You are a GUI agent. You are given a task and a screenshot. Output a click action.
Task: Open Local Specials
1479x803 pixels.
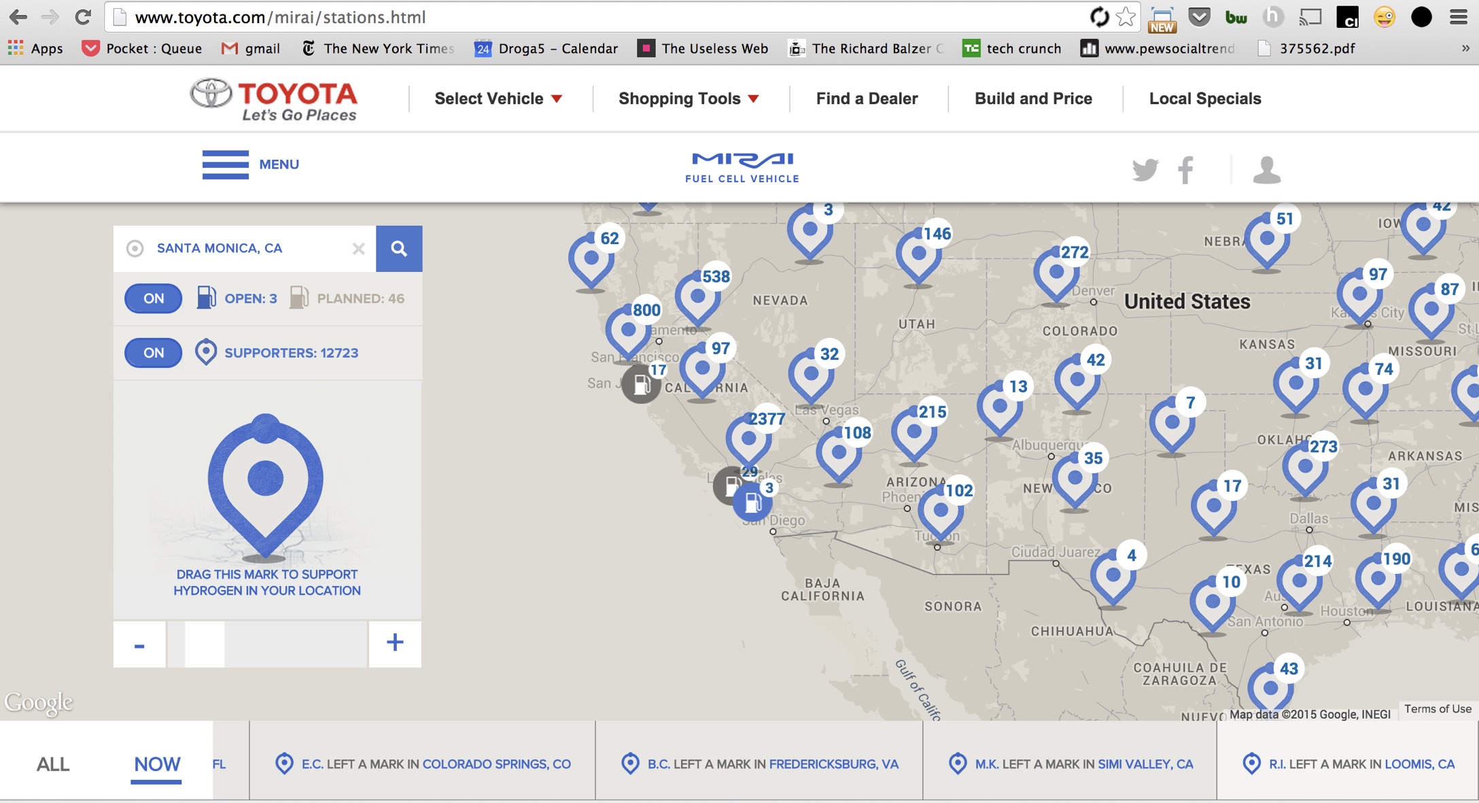click(1205, 99)
